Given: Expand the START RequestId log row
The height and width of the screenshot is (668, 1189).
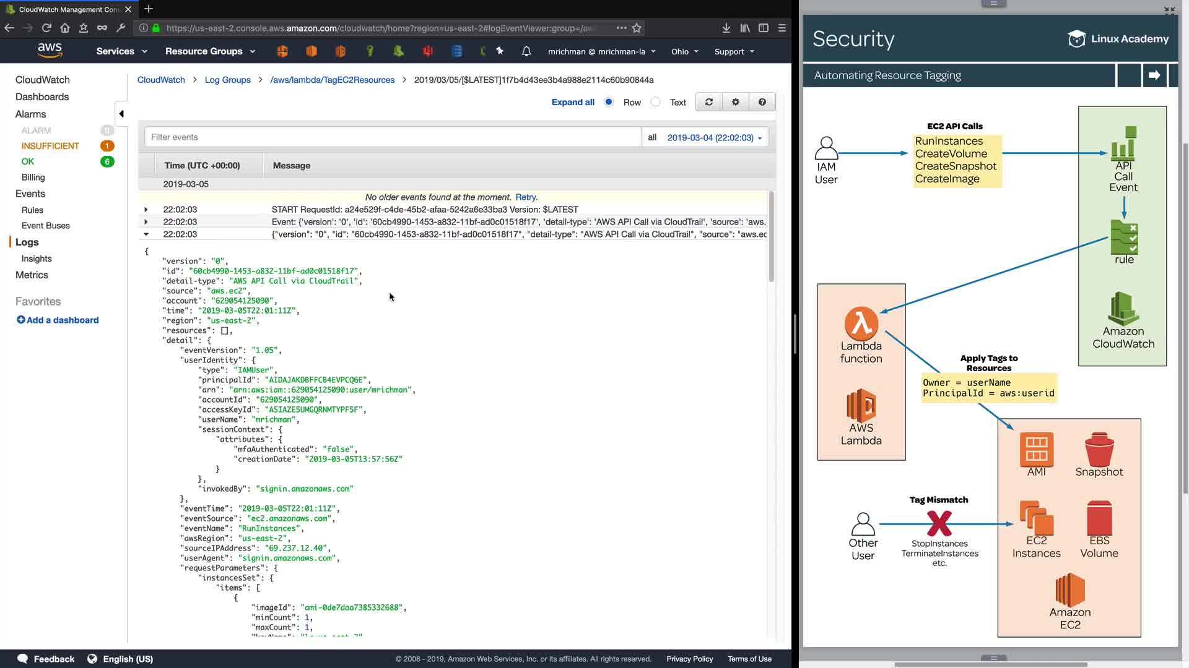Looking at the screenshot, I should pyautogui.click(x=146, y=210).
